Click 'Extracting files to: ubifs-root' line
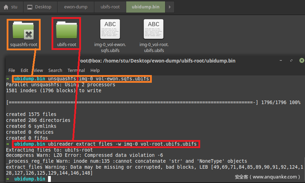Screen dimensions: 305x183 point(49,150)
